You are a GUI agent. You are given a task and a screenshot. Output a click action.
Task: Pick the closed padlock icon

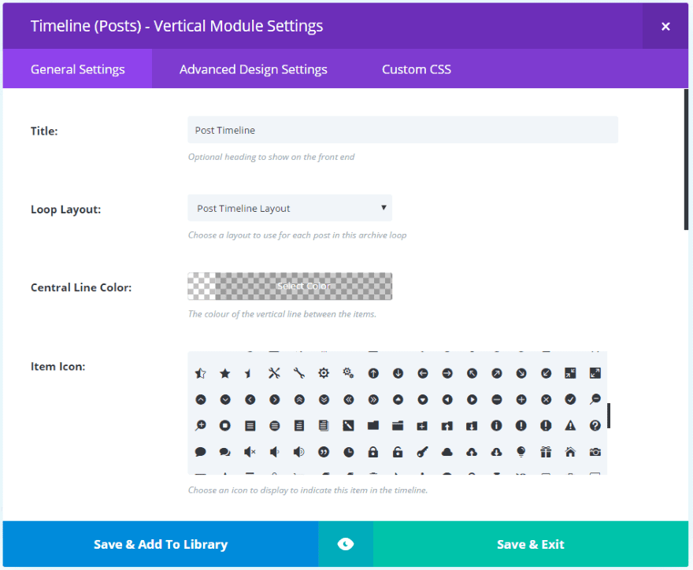373,452
